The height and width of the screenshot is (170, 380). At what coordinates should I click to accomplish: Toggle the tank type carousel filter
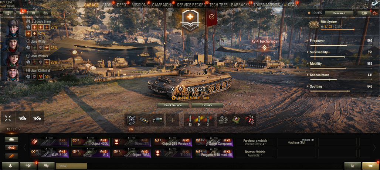[11, 139]
